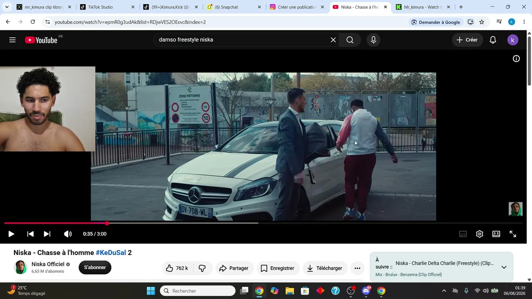Open the Chrome profile avatar
Screen dimensions: 532x299
pos(512,22)
